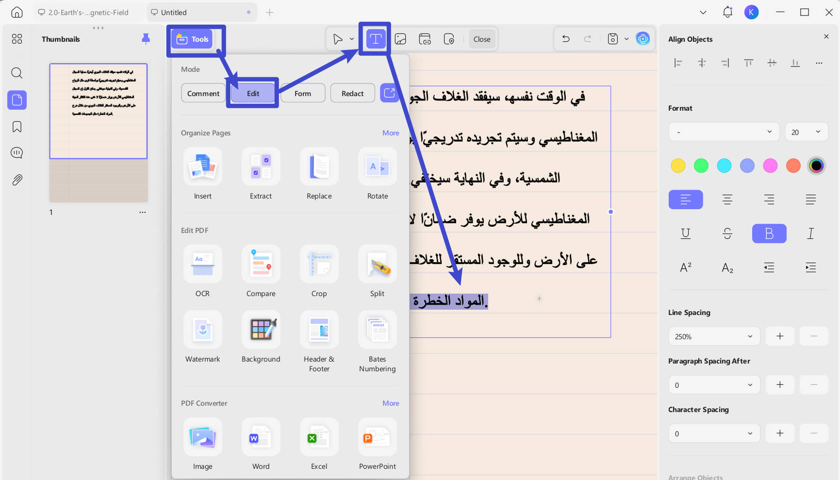Open the font family dropdown
Screen dimensions: 840x480
click(x=724, y=132)
